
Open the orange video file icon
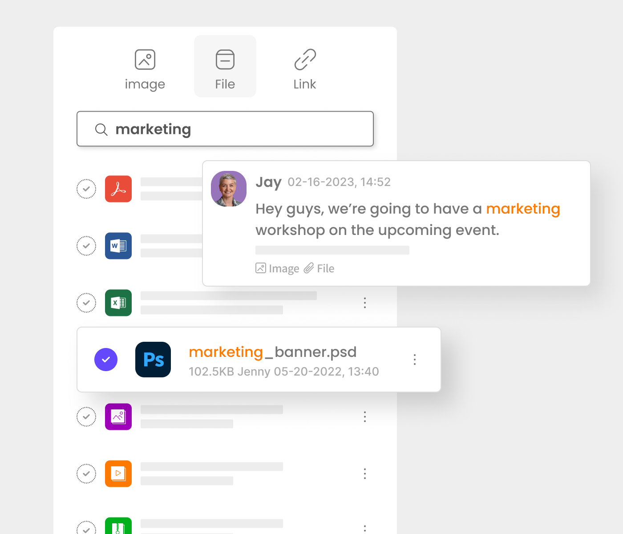point(118,473)
